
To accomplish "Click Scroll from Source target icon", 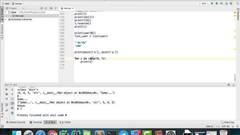I will click(x=42, y=8).
